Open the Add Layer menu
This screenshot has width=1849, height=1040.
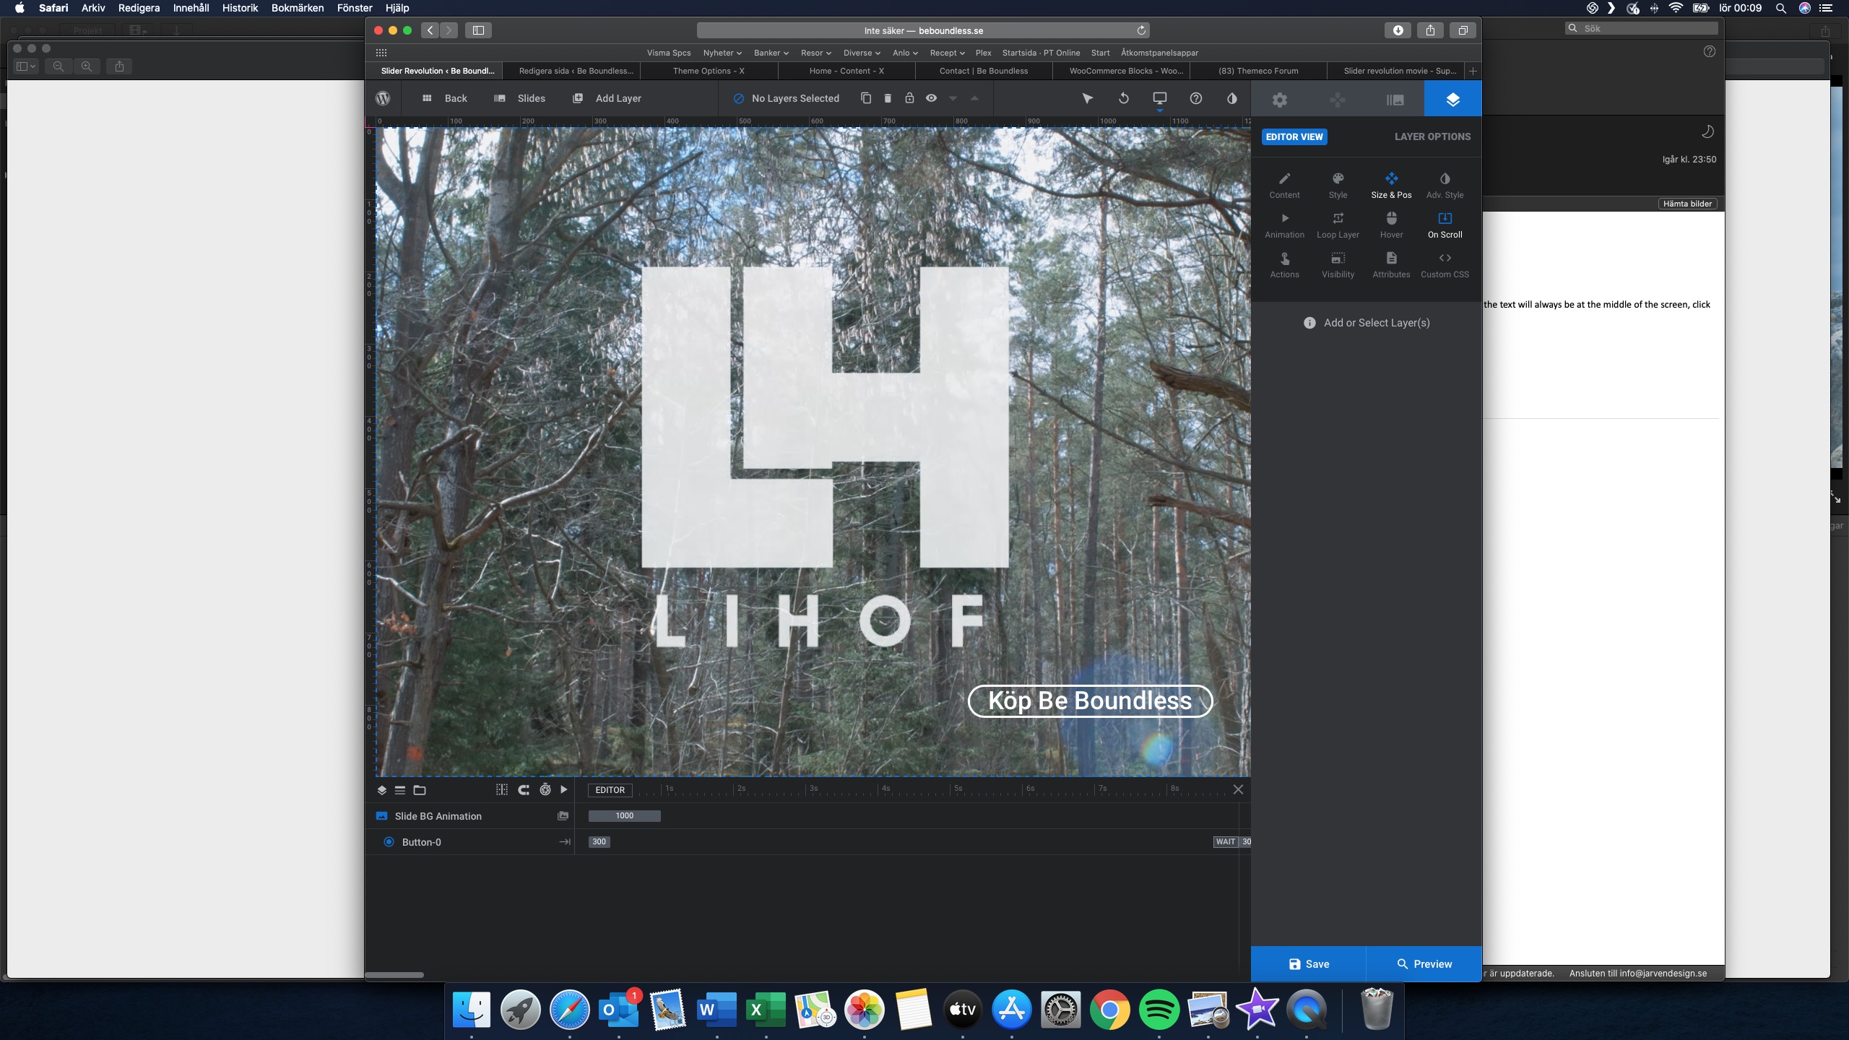pyautogui.click(x=607, y=98)
